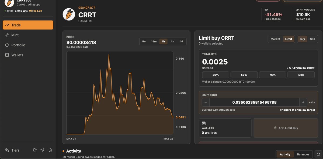Click the lightning icon on Arm Limit Buy

275,128
